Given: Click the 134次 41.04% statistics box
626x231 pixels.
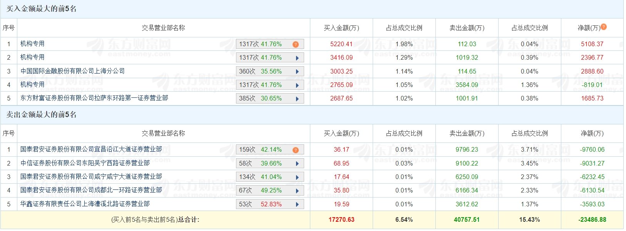Looking at the screenshot, I should [x=270, y=177].
